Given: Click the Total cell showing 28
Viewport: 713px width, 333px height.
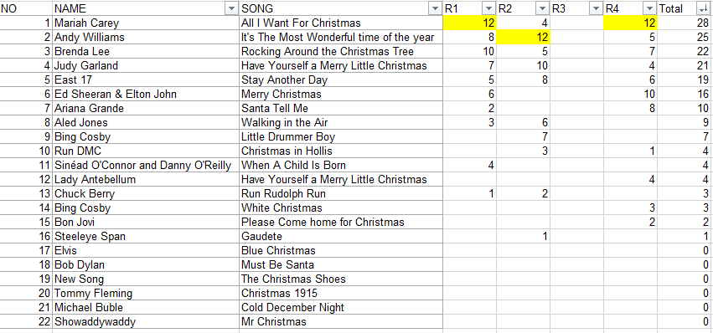Looking at the screenshot, I should pos(685,23).
